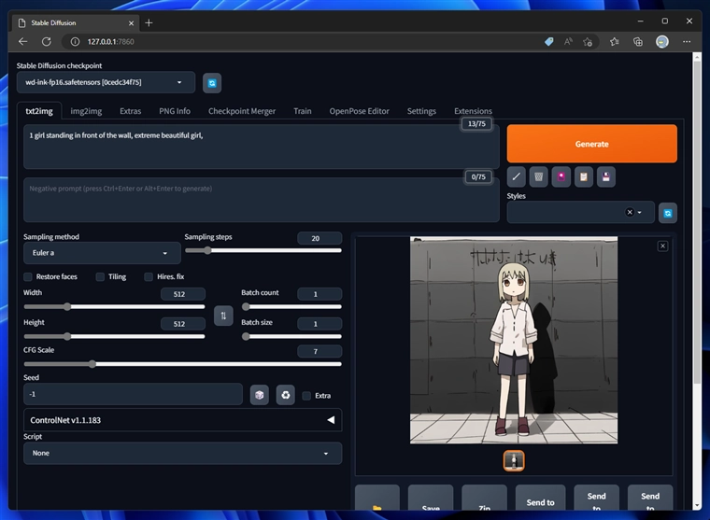Enable the Hires. fix checkbox

tap(149, 276)
